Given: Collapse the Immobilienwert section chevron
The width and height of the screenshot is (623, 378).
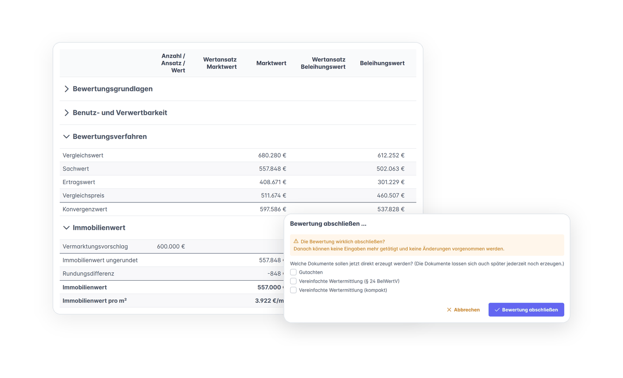Looking at the screenshot, I should point(67,228).
